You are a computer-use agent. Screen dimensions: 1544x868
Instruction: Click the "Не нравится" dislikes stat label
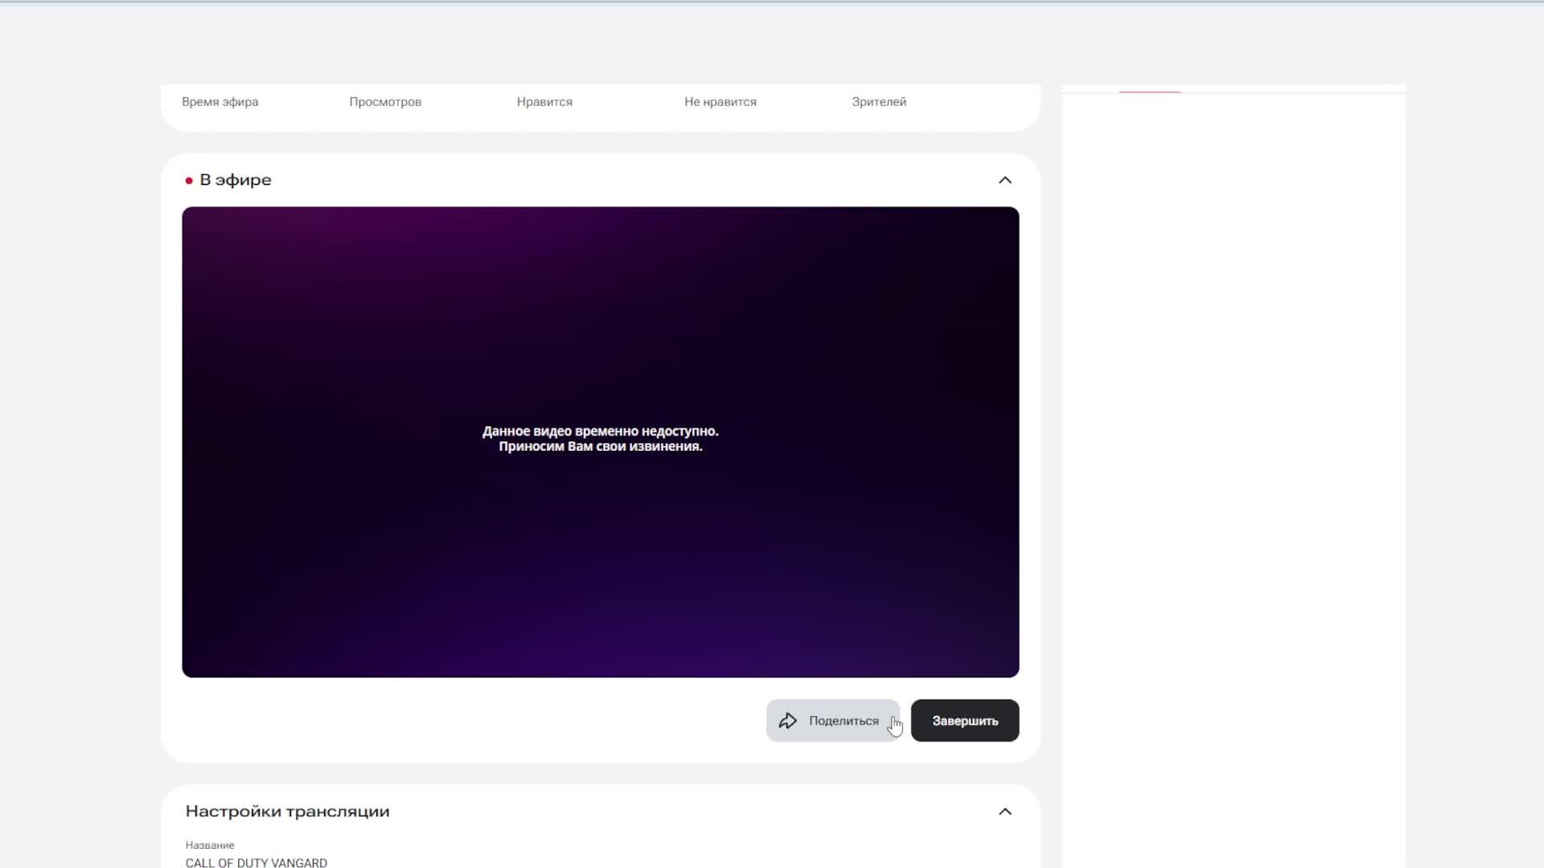[720, 102]
